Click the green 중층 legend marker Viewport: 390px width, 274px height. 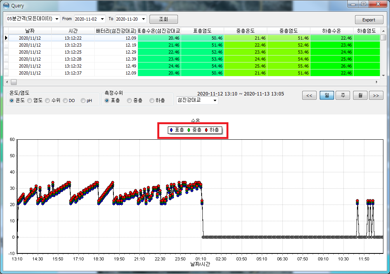pos(189,130)
